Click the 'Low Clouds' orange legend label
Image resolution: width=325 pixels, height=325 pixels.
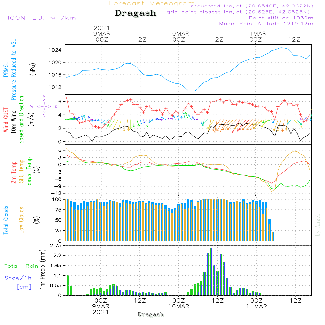coord(21,220)
